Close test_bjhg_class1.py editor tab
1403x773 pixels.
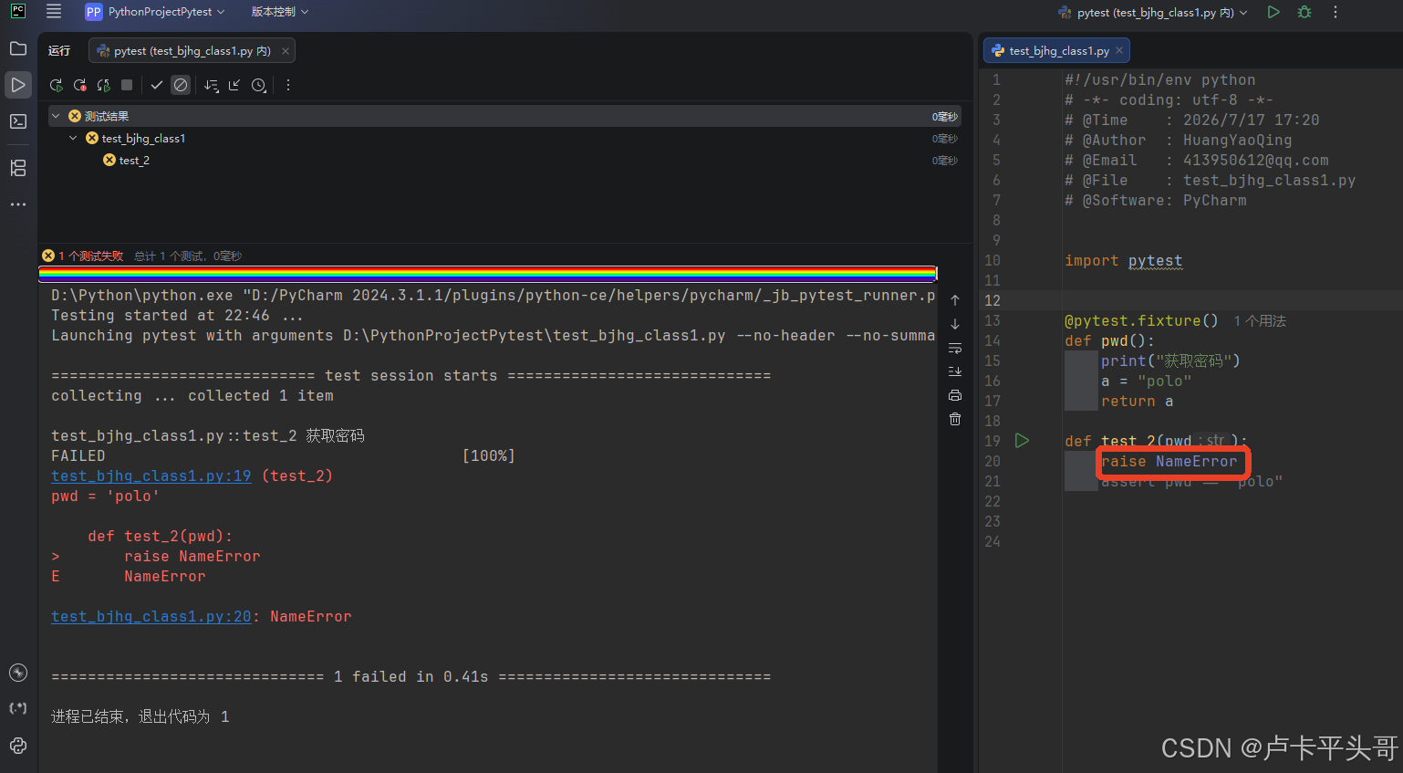1119,50
